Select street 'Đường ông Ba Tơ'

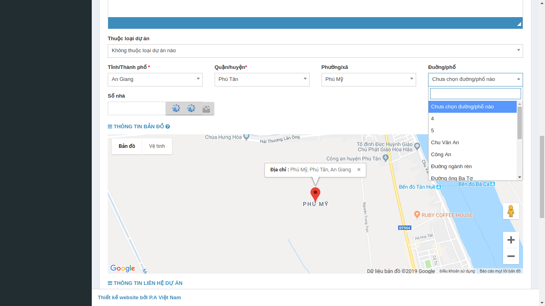click(x=472, y=177)
